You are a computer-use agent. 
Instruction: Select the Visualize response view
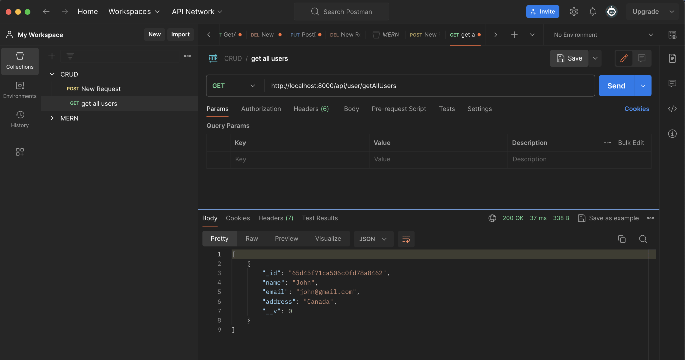(x=328, y=239)
